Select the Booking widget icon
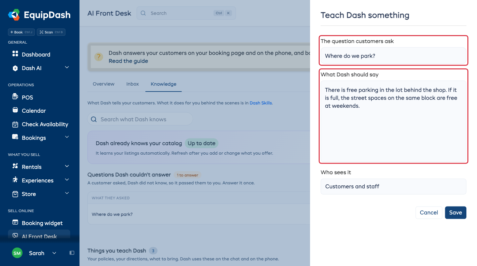The width and height of the screenshot is (477, 266). pyautogui.click(x=15, y=222)
